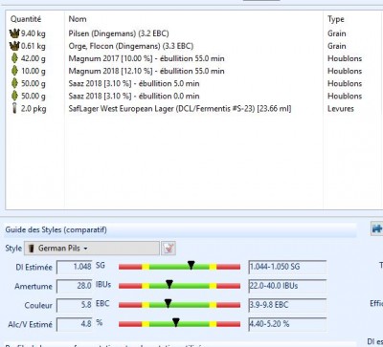Click the 4.40-5.20 % range field
The image size is (383, 347).
(x=287, y=324)
